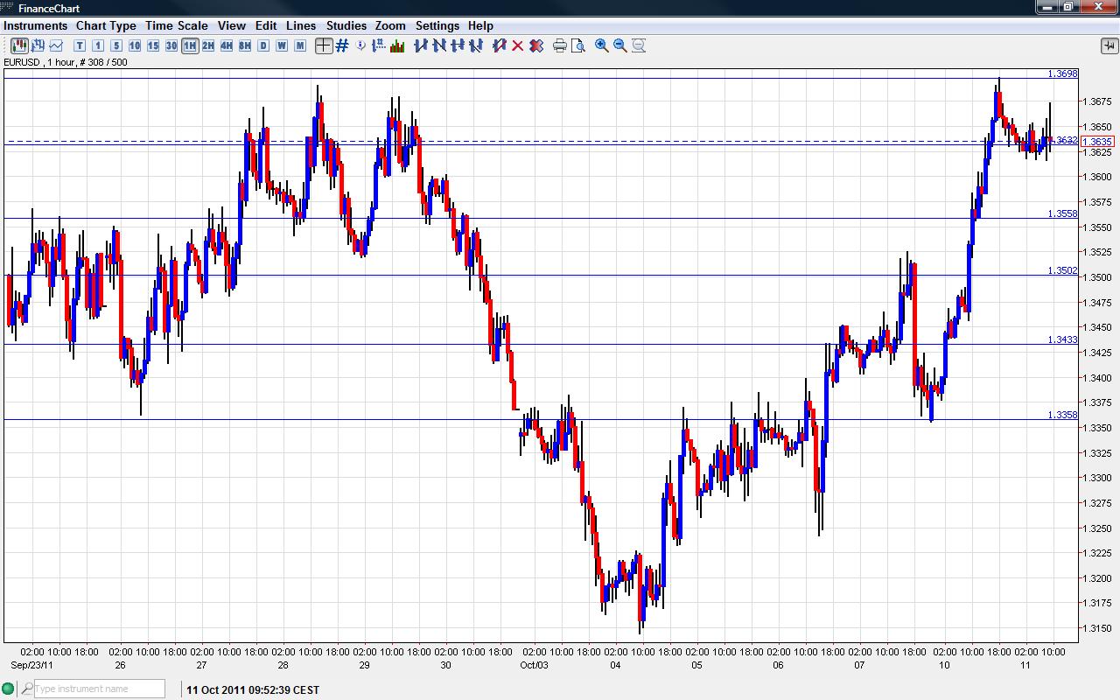Reset zoom with the disabled zoom icon

point(639,45)
